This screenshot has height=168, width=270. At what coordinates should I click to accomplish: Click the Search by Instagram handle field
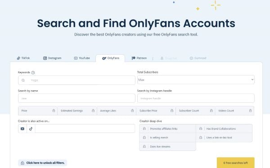tap(196, 98)
